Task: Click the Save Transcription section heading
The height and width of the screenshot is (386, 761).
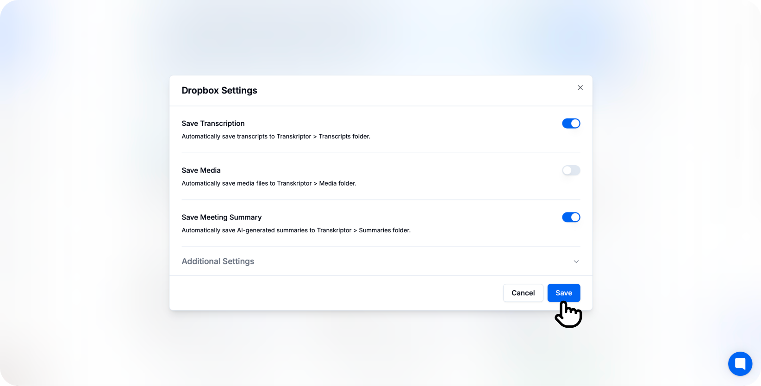Action: pos(213,123)
